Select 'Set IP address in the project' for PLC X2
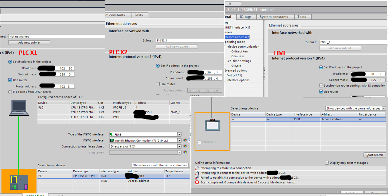Screen dimensions: 388x196 coord(158,66)
